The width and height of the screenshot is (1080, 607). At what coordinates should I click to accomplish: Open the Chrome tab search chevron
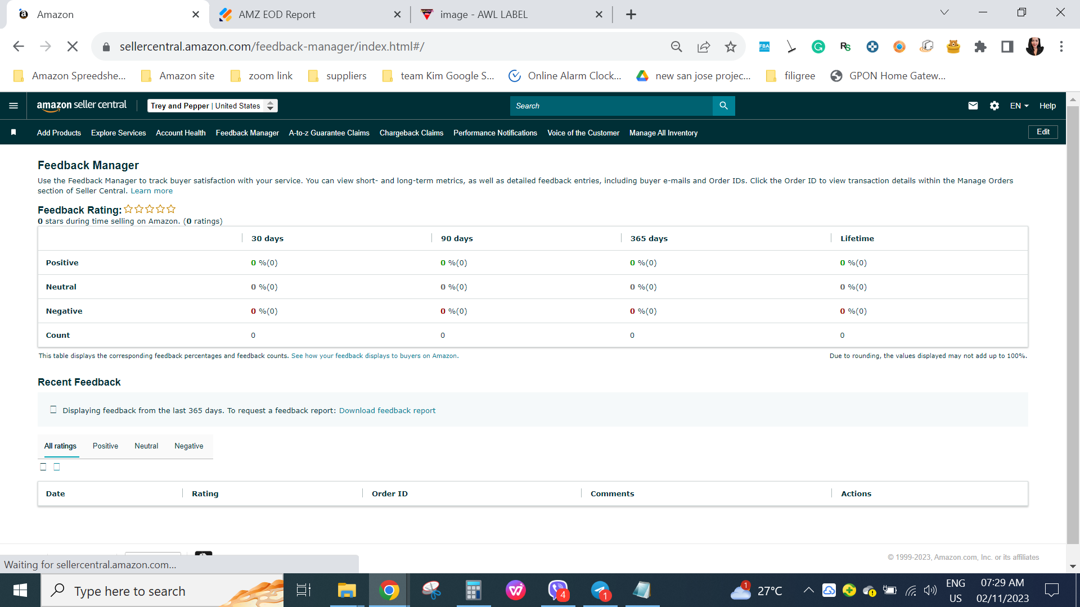pyautogui.click(x=944, y=13)
